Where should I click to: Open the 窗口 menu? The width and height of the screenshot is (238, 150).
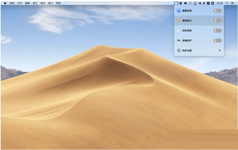[x=51, y=3]
